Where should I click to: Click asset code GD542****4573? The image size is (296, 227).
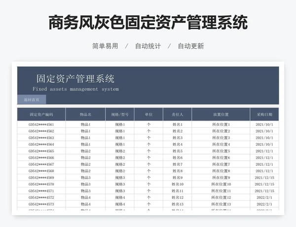(41, 204)
